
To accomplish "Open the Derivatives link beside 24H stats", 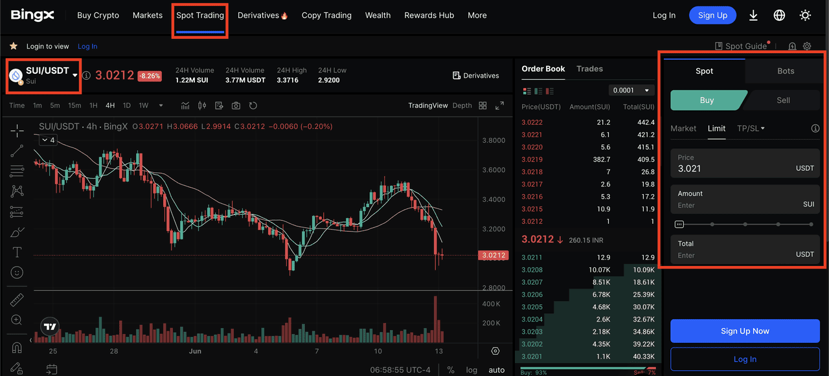I will (x=476, y=76).
